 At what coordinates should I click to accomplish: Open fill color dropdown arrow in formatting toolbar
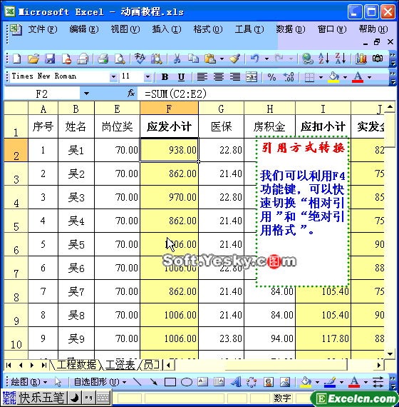pos(345,77)
